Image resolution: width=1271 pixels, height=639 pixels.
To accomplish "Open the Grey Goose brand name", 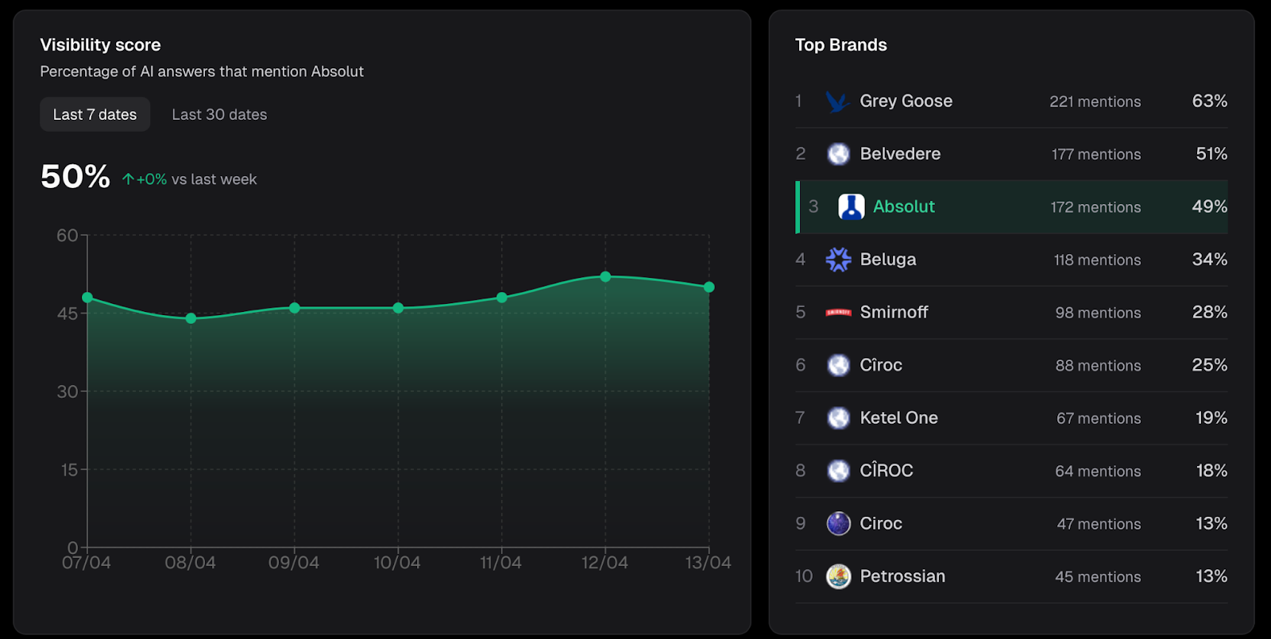I will [906, 101].
